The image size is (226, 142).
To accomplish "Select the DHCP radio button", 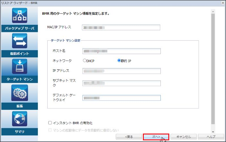I will 84,61.
